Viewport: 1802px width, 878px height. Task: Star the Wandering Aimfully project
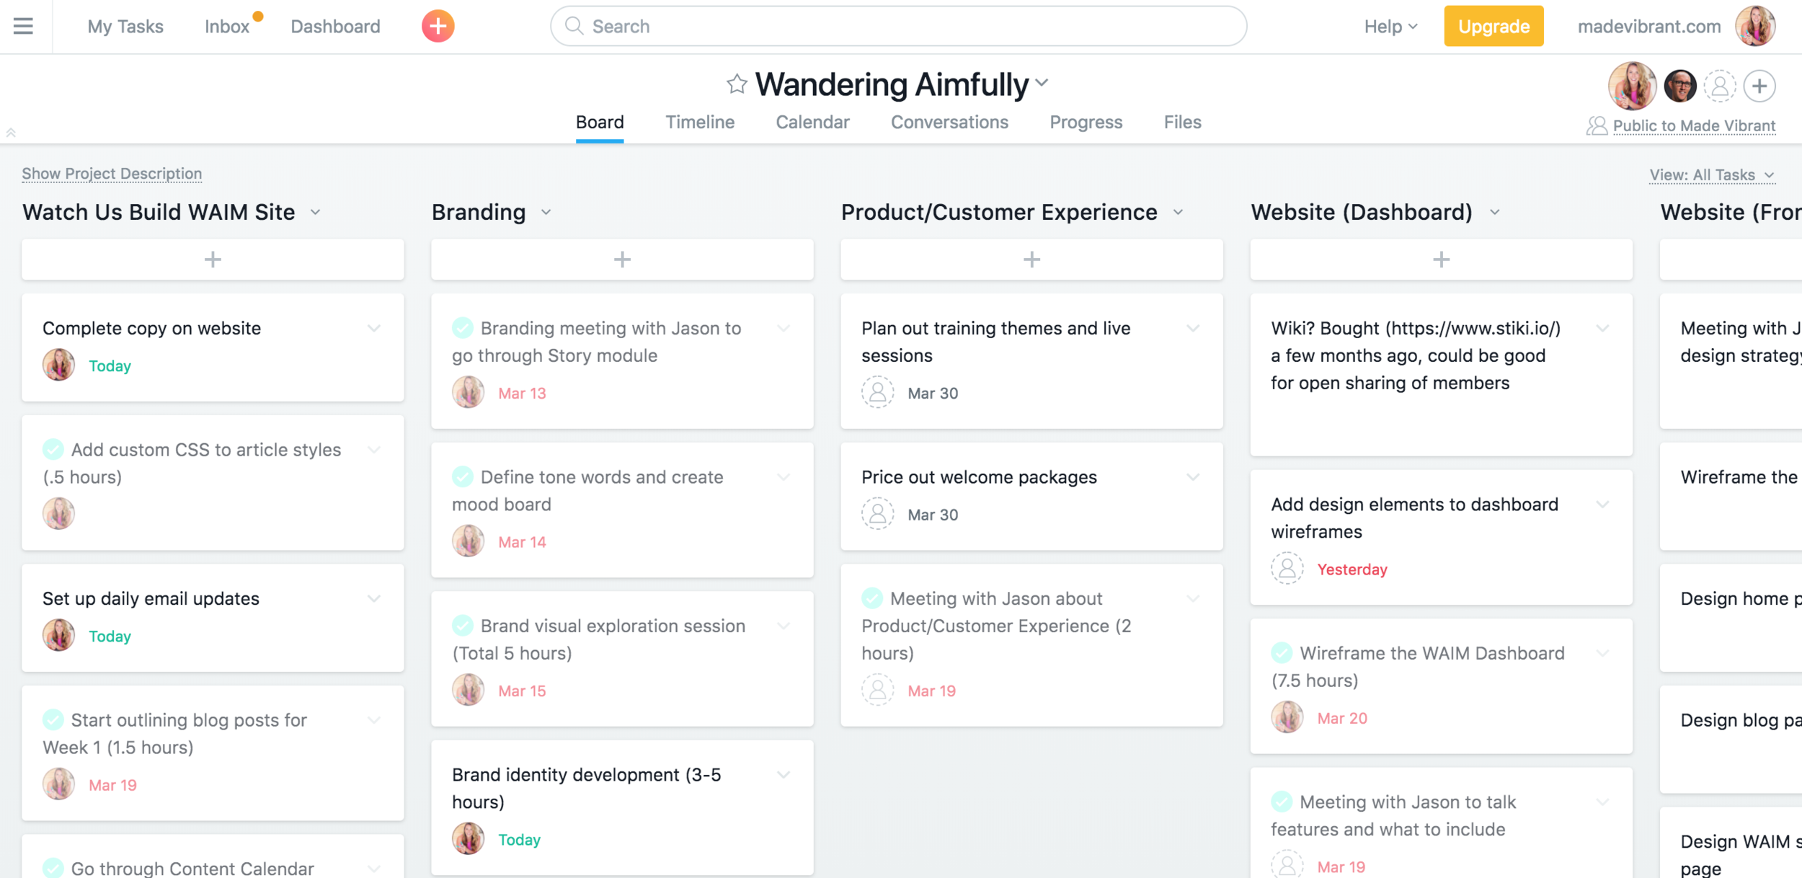[x=736, y=83]
